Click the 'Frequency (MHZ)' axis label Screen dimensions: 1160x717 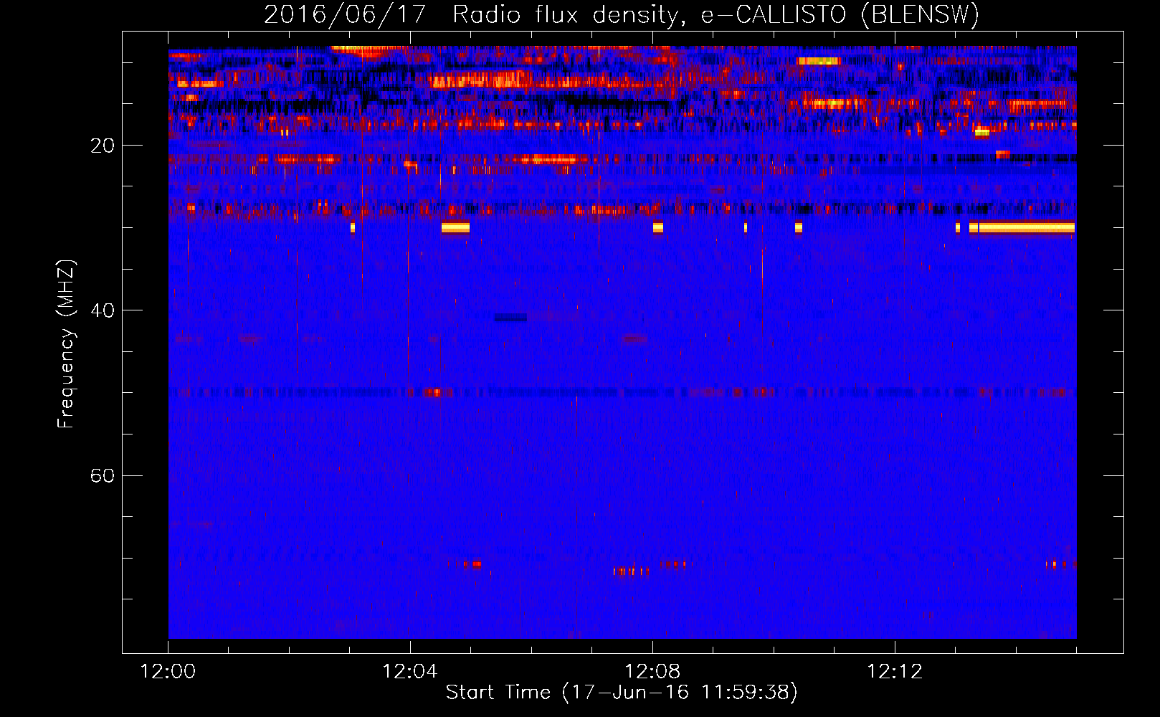(x=65, y=344)
